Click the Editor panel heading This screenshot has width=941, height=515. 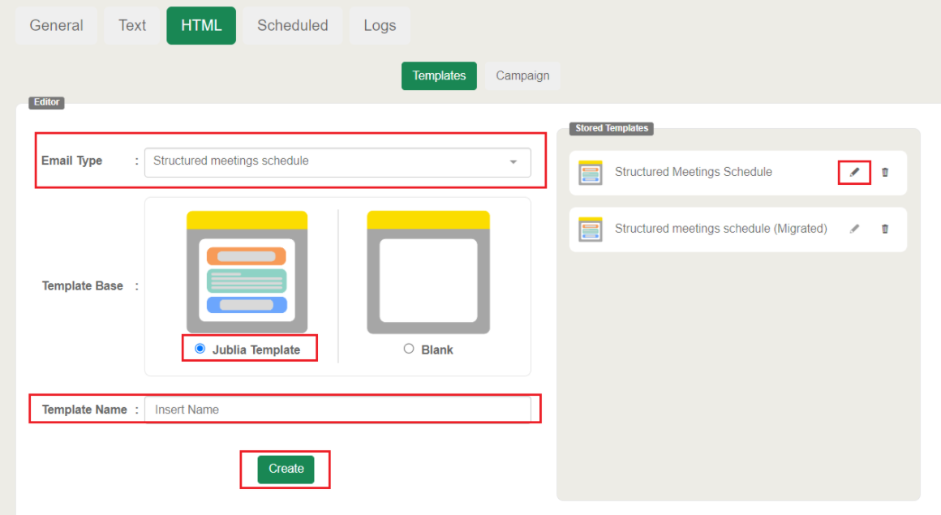46,103
